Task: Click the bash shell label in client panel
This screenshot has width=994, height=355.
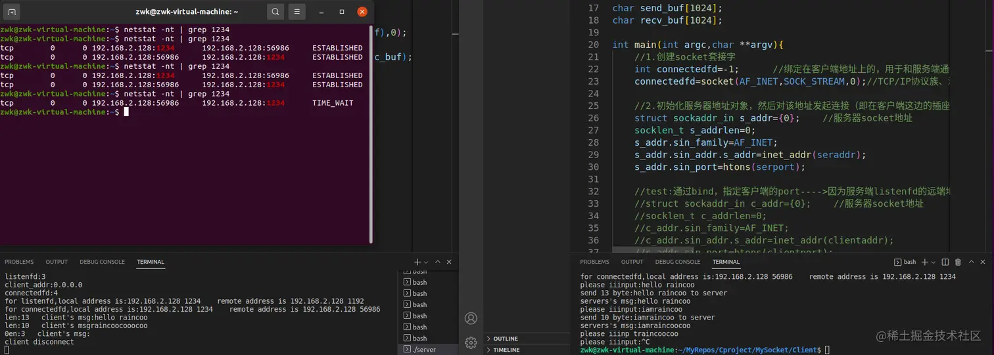Action: point(905,262)
